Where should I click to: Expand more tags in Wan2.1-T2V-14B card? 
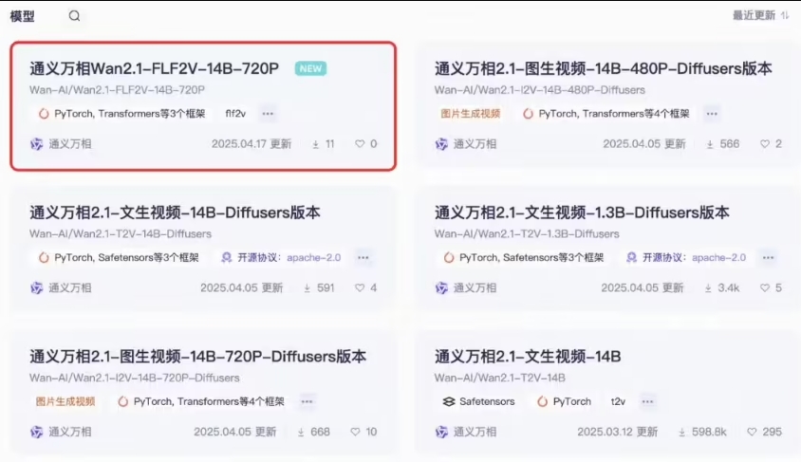pyautogui.click(x=648, y=401)
